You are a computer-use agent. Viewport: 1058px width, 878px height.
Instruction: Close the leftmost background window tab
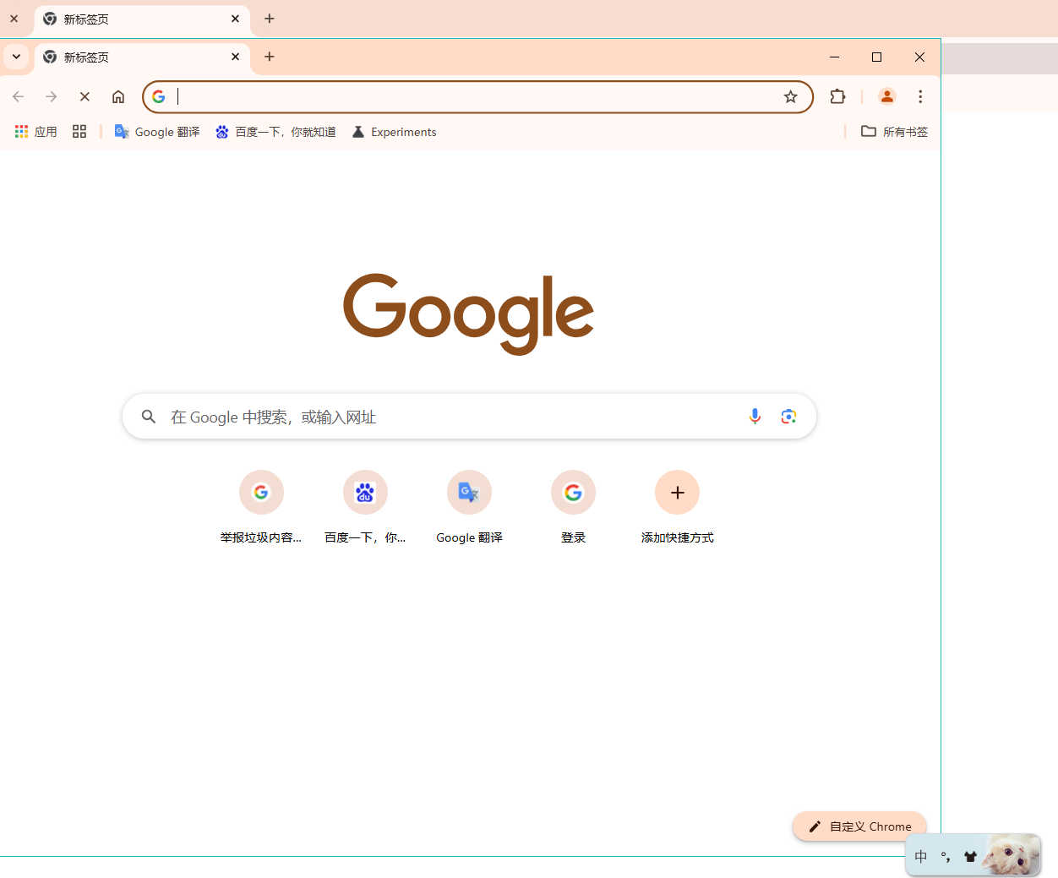tap(14, 19)
